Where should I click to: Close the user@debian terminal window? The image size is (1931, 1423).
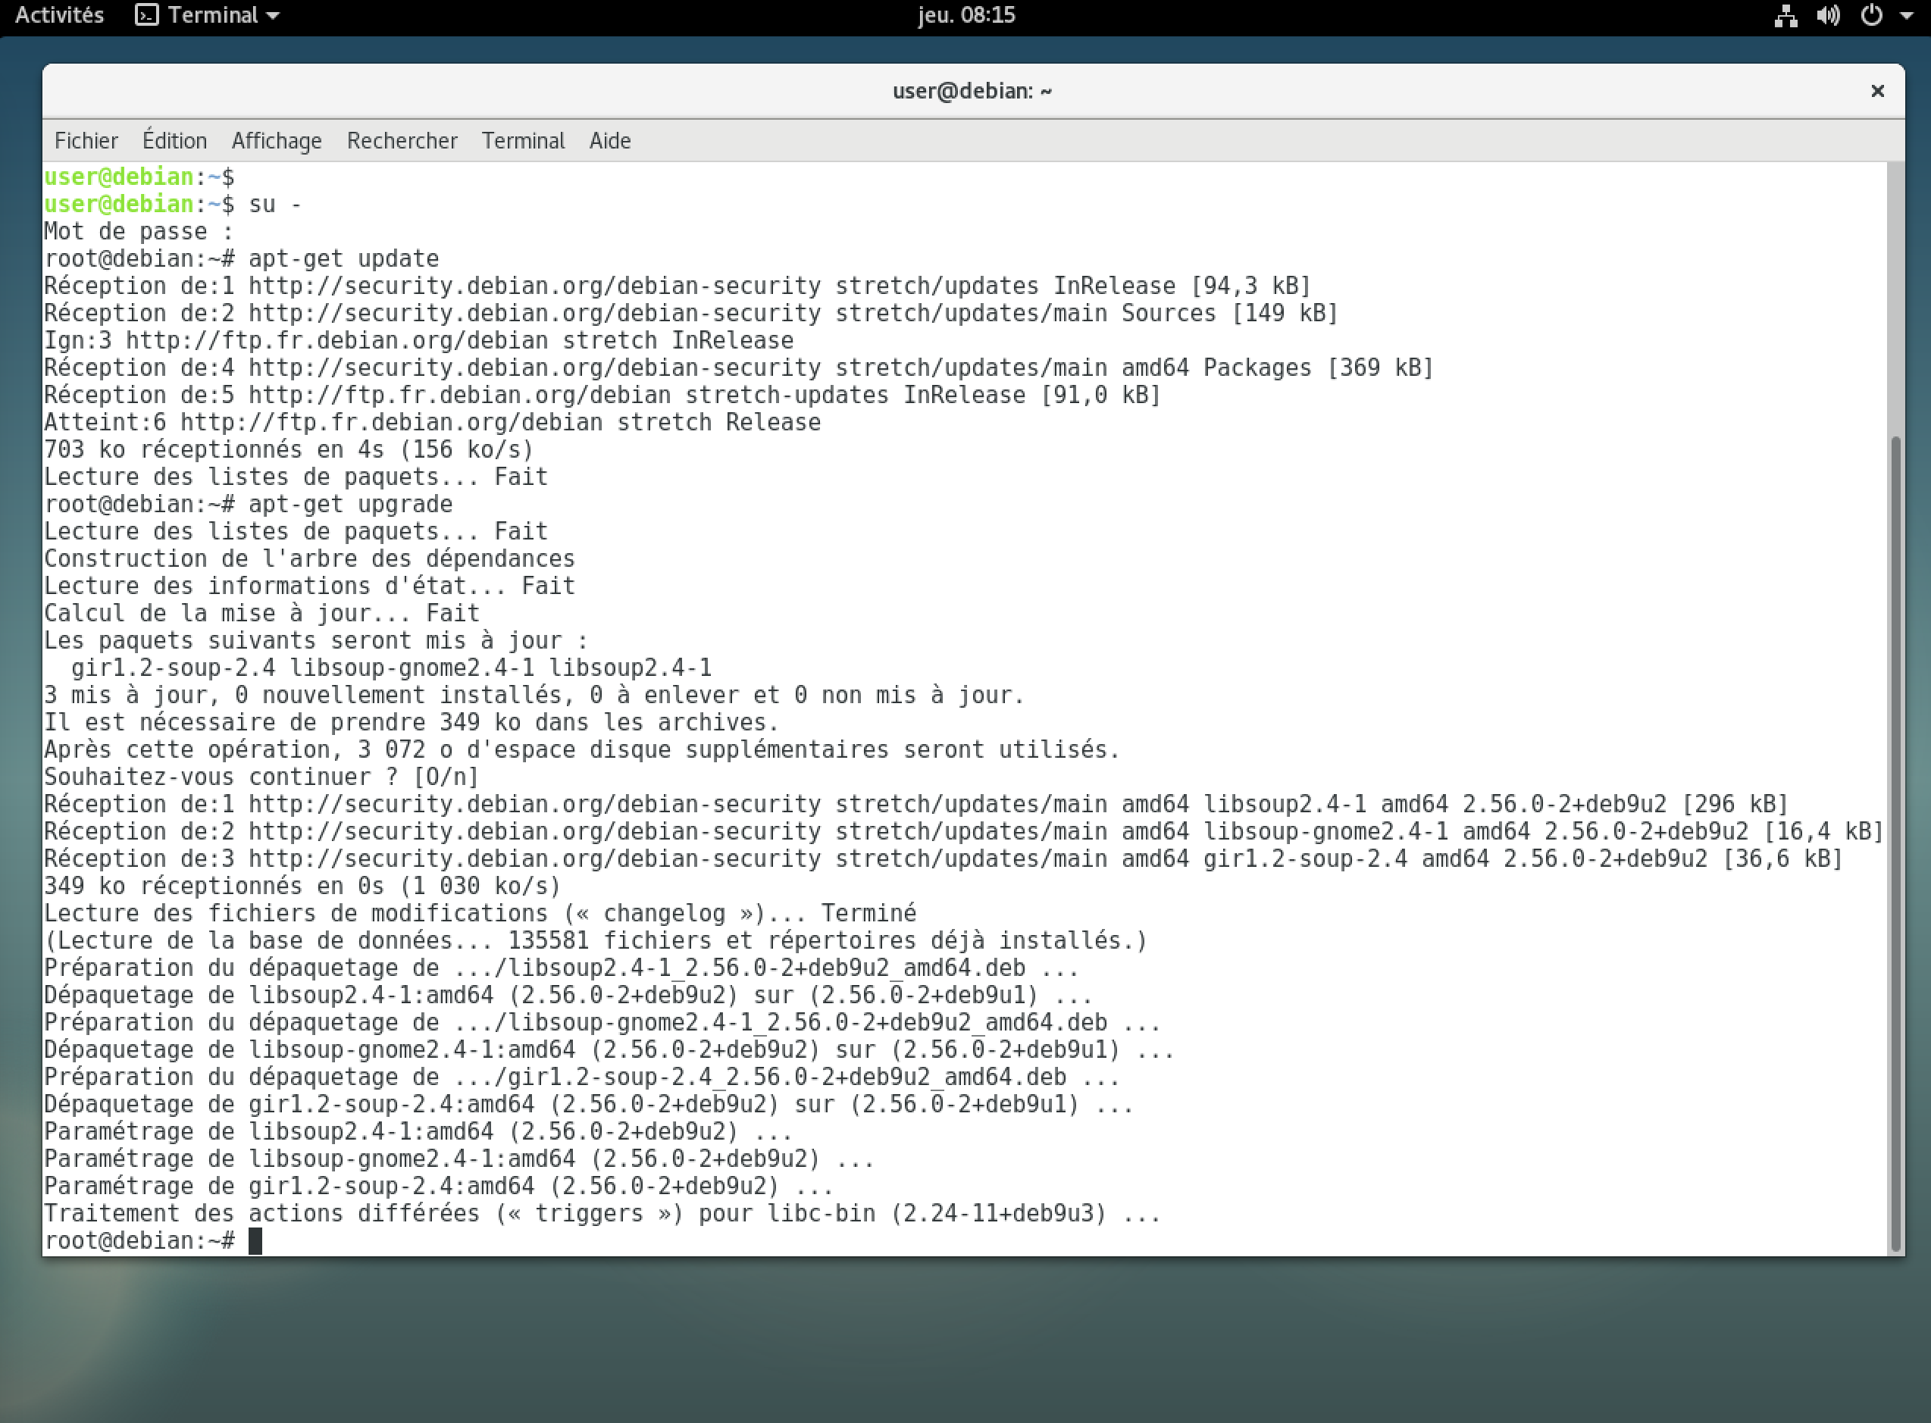tap(1878, 90)
